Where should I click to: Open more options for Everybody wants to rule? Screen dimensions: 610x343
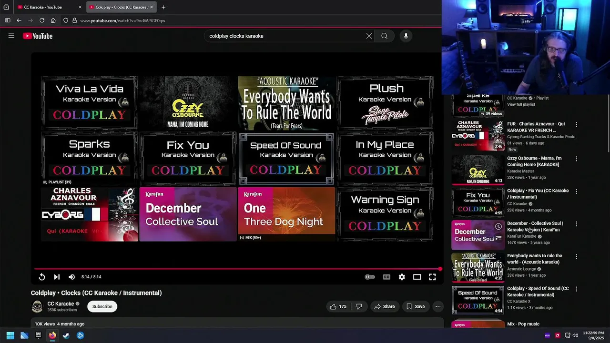pos(577,256)
